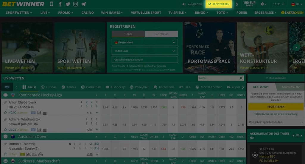Expand more bets for Thiem vs Zverev row

pos(97,154)
